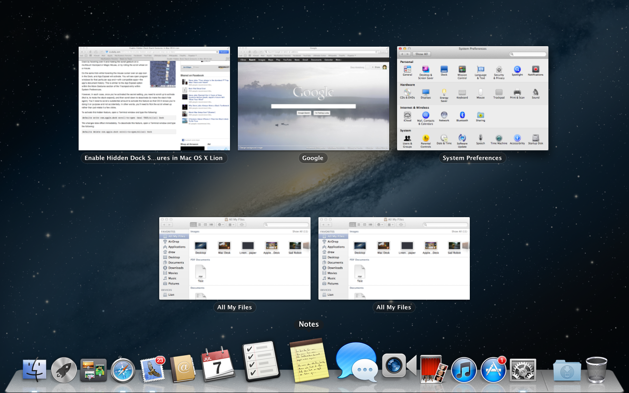Select the Google window thumbnail label
This screenshot has width=629, height=393.
313,158
